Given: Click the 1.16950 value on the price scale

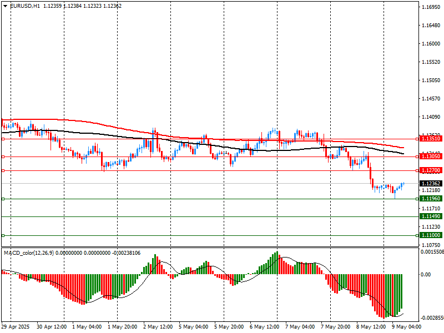Looking at the screenshot, I should 431,7.
